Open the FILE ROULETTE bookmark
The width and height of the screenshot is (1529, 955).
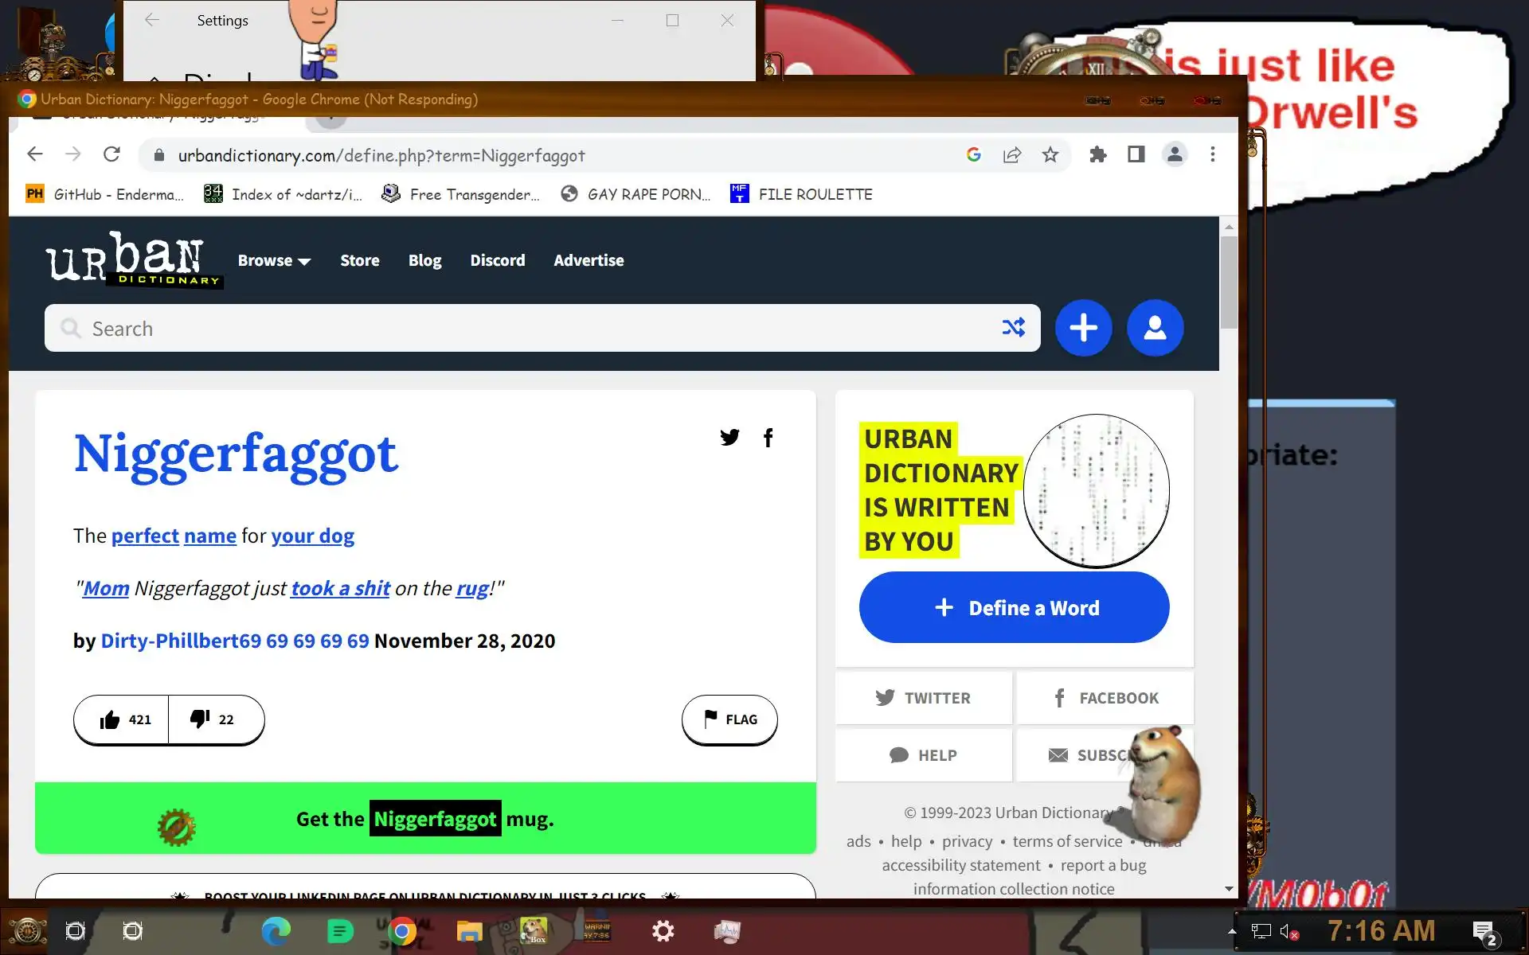click(x=801, y=194)
